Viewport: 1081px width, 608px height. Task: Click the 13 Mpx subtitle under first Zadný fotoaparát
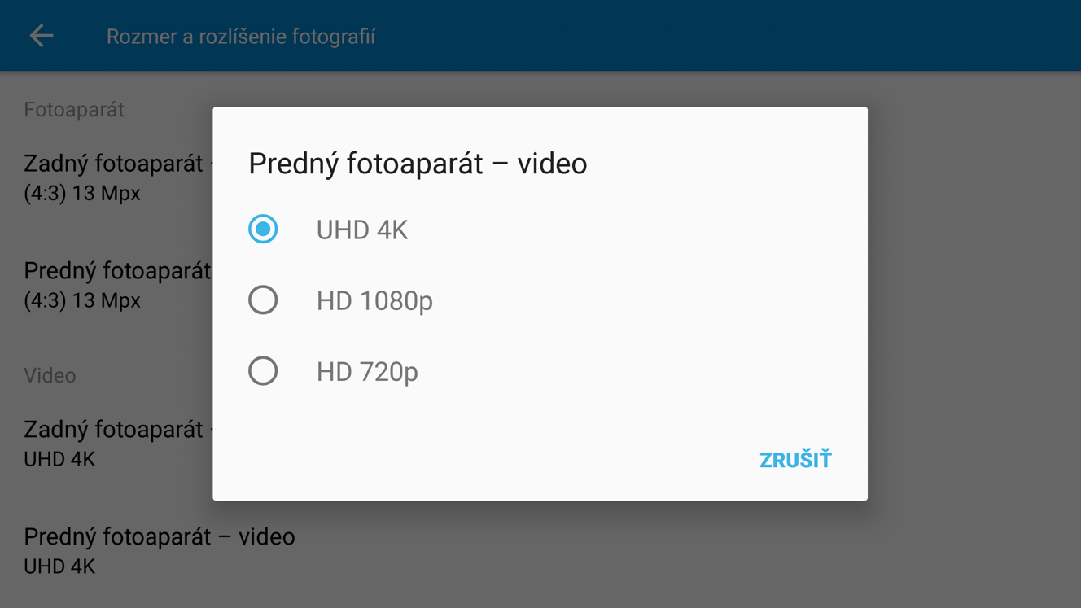82,194
